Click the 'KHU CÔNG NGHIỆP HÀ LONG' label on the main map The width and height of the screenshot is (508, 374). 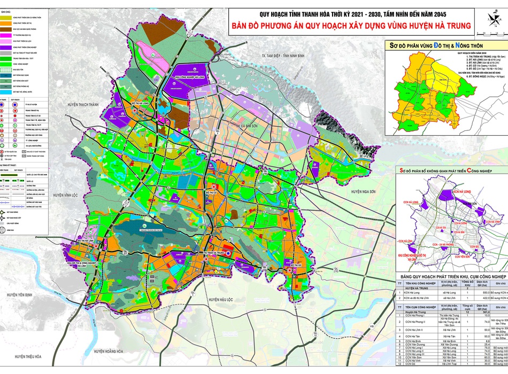189,77
